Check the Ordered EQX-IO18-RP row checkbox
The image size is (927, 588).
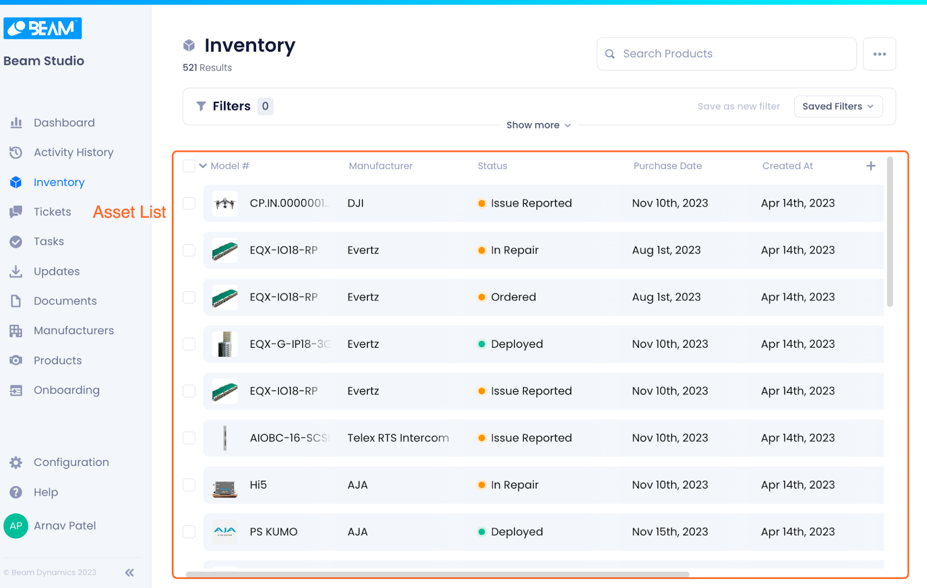tap(189, 297)
